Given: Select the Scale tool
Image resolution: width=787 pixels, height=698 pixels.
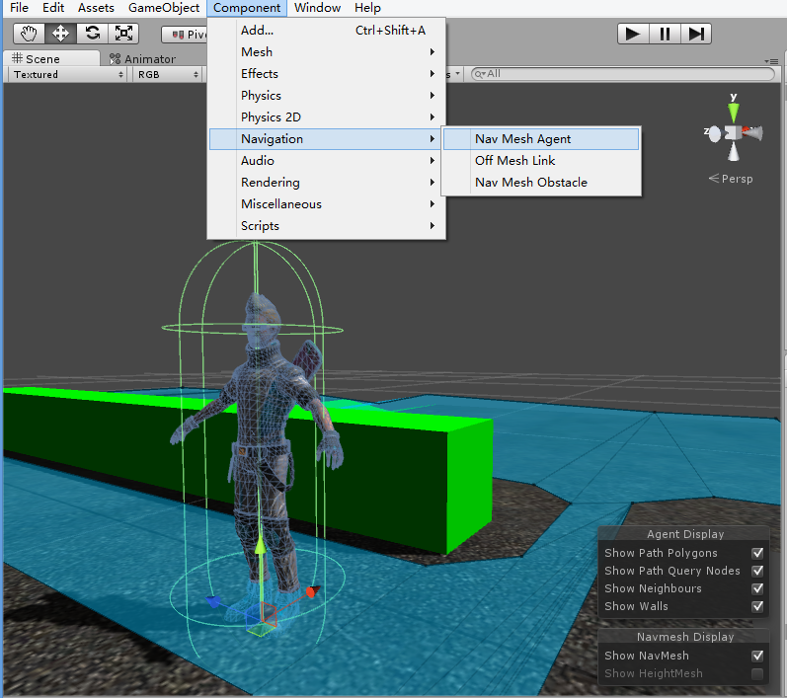Looking at the screenshot, I should pos(123,34).
